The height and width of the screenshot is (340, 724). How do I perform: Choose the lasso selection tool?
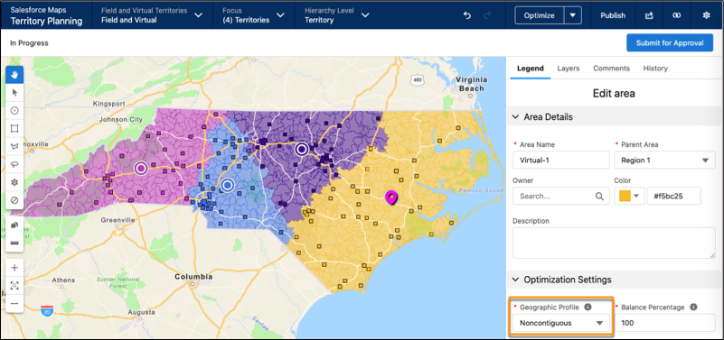14,164
